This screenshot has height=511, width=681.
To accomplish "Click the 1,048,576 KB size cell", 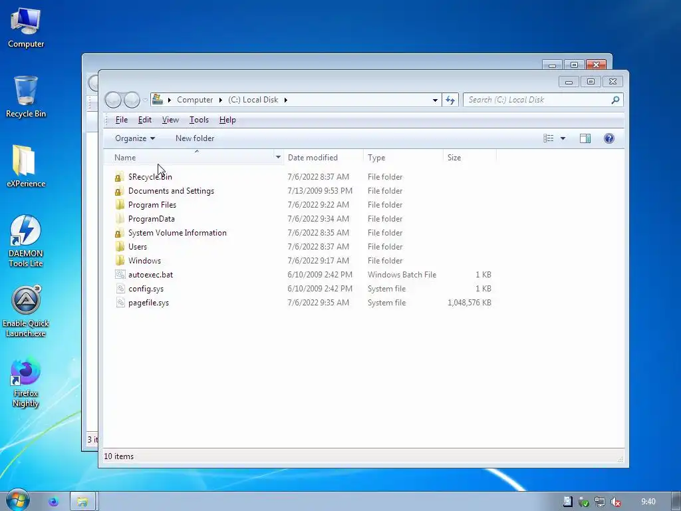I will tap(470, 303).
